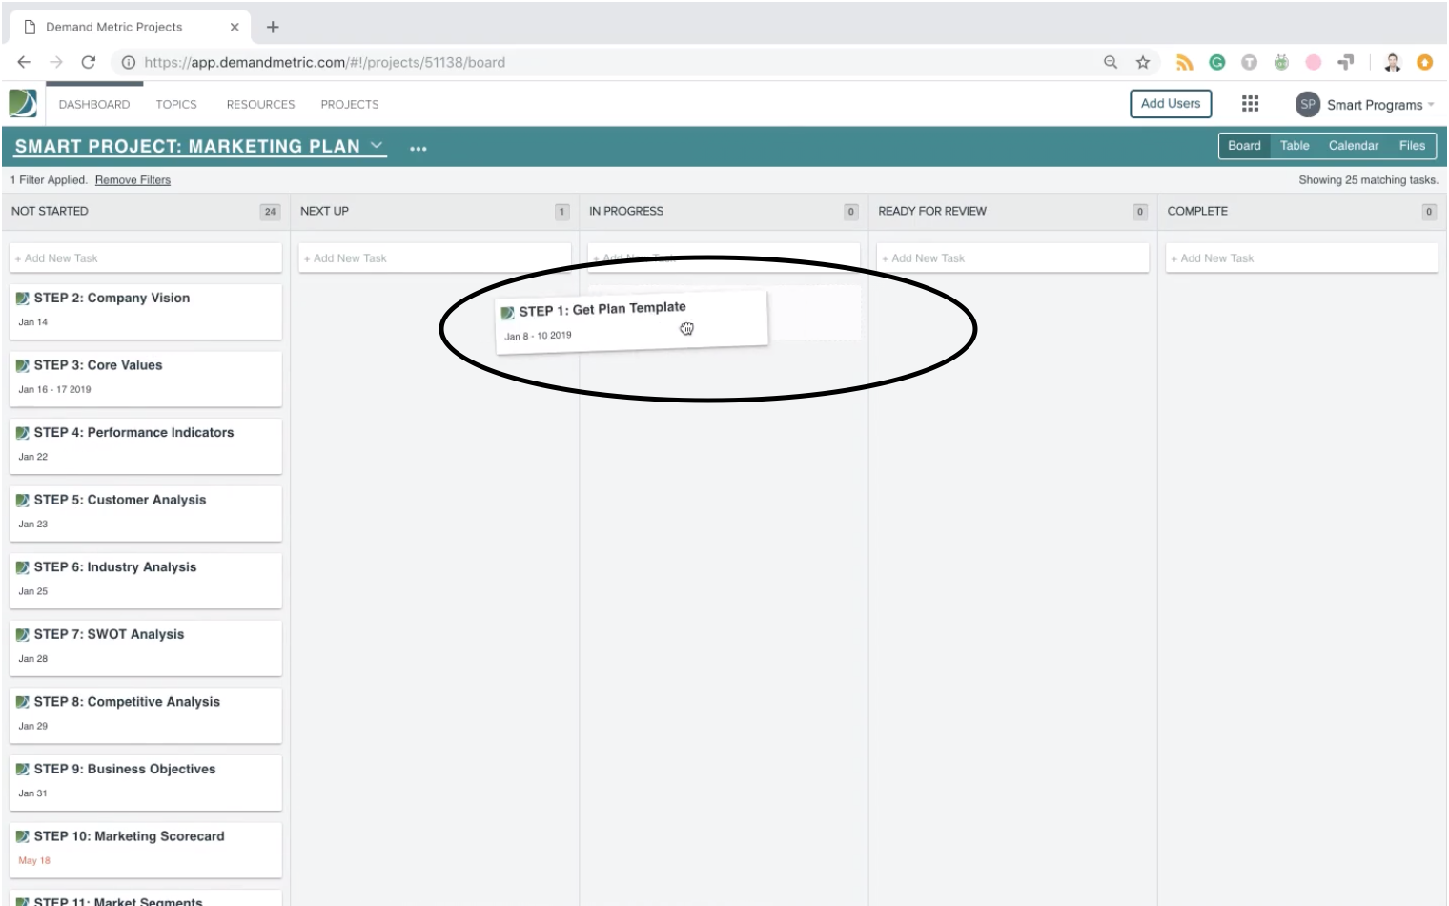1449x906 pixels.
Task: Click icon on STEP 7: SWOT Analysis card
Action: coord(22,634)
